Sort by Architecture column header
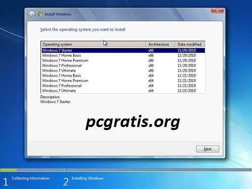The image size is (252, 189). click(x=160, y=44)
